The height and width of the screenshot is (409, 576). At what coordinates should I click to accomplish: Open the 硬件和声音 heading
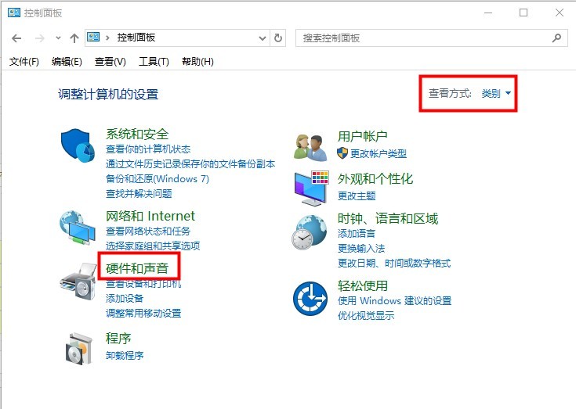(137, 268)
